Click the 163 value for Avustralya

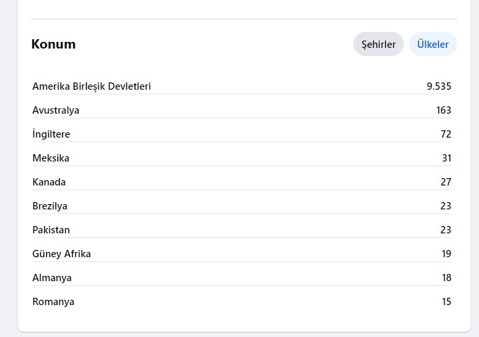coord(444,110)
